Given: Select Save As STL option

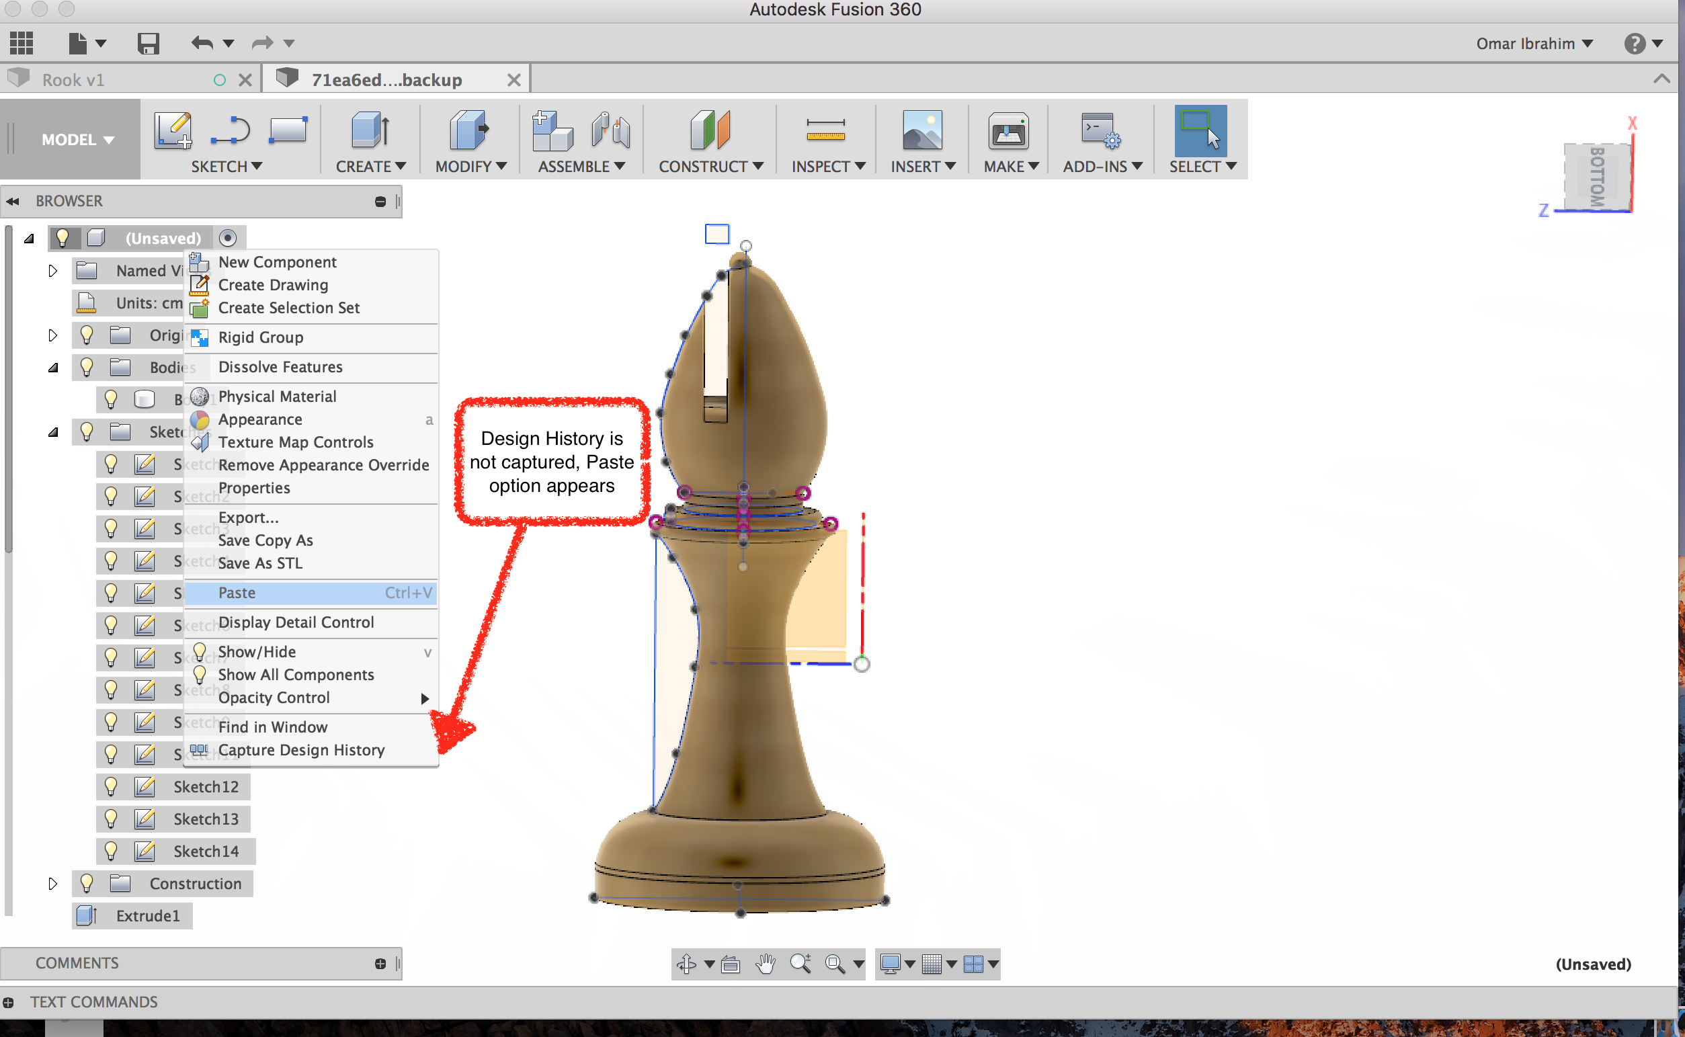Looking at the screenshot, I should 260,563.
